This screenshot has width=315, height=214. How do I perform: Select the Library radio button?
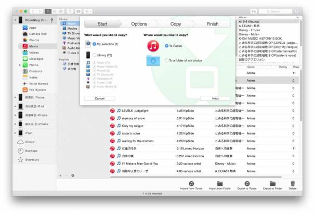pyautogui.click(x=94, y=55)
